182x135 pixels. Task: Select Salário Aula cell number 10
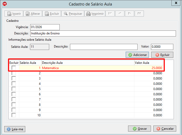[x=30, y=115]
